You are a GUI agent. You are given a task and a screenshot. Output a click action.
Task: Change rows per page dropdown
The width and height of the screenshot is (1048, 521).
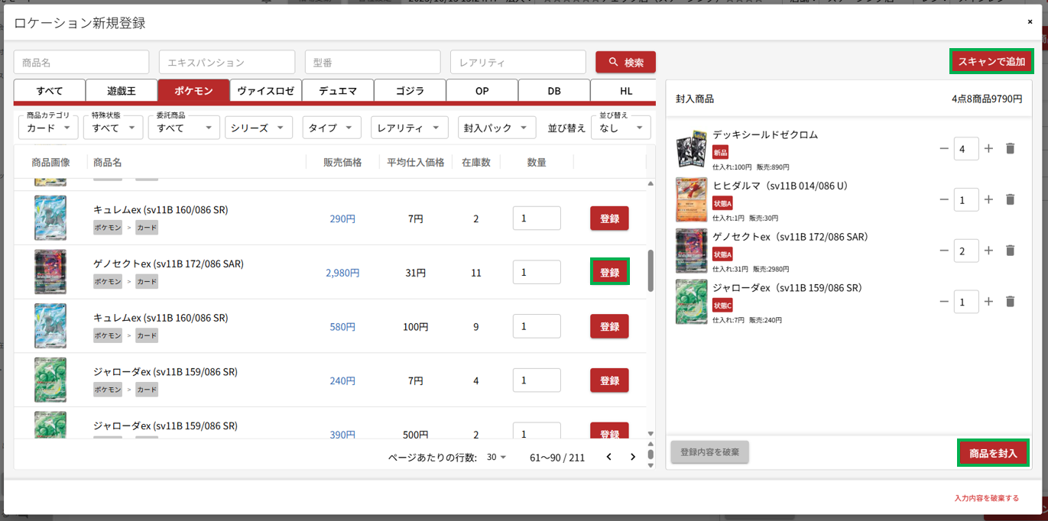click(x=497, y=457)
